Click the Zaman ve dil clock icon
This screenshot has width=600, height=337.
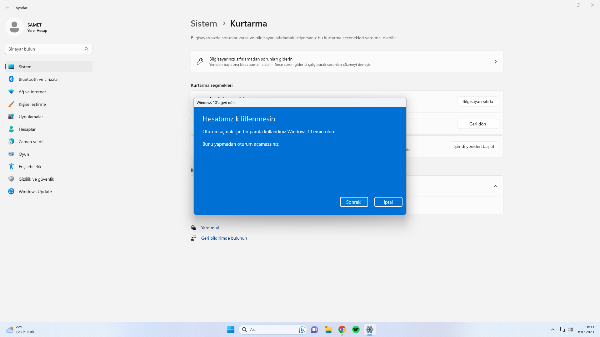11,142
